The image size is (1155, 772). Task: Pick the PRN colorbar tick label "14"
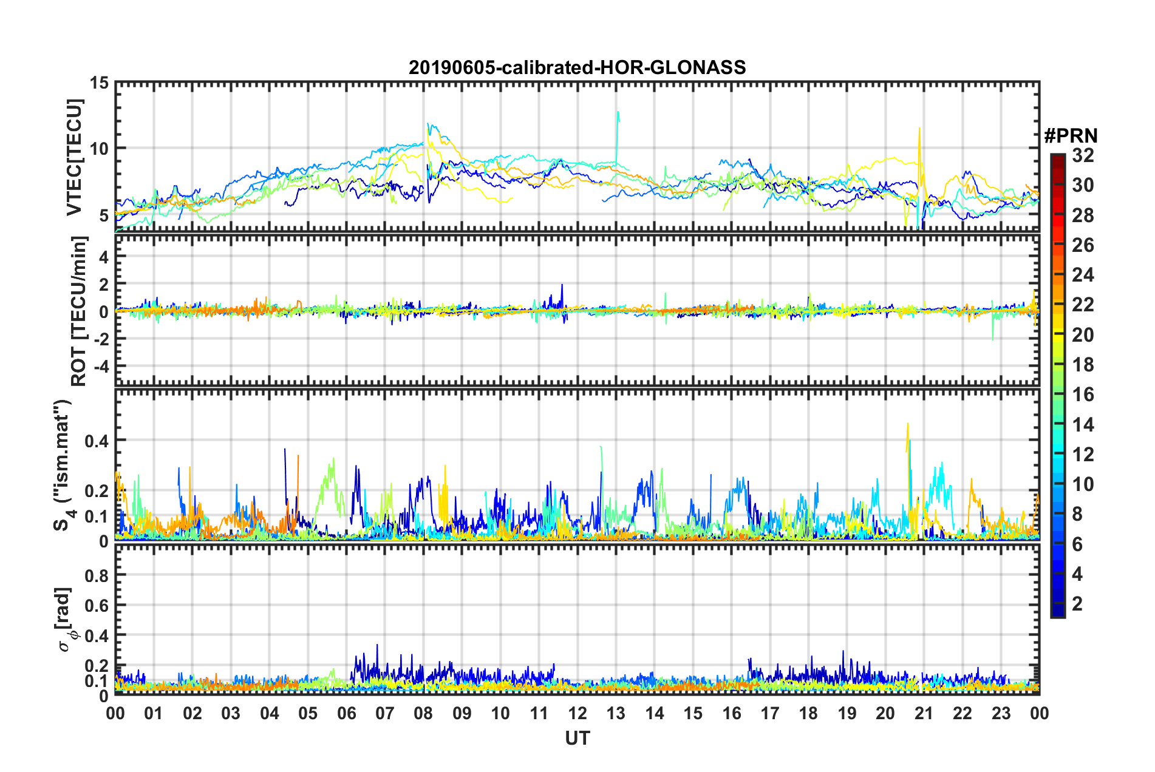click(1083, 425)
